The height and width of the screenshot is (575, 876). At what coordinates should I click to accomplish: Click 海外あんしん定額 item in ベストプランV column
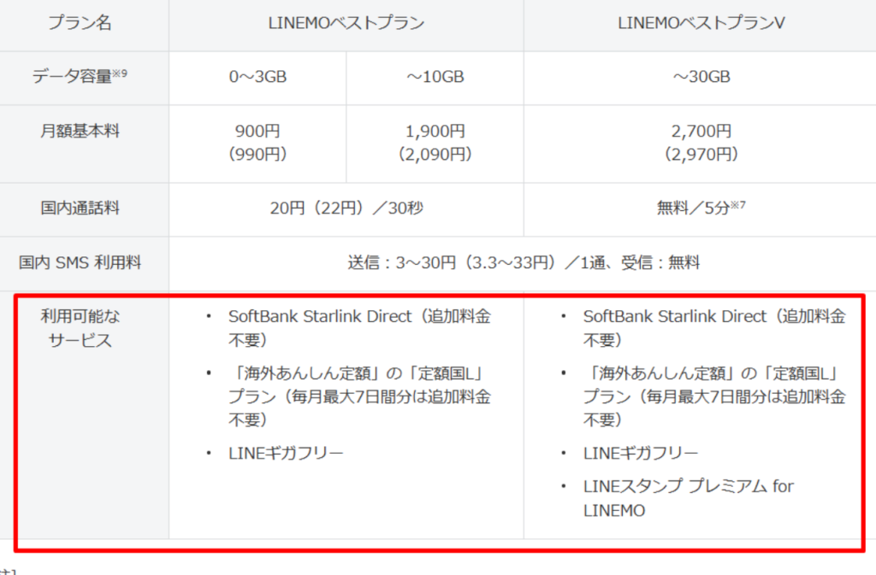(x=714, y=396)
